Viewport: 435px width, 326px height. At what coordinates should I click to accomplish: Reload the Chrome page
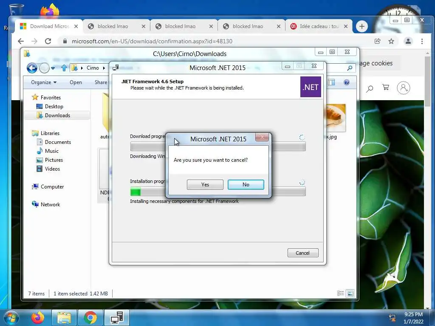[x=48, y=41]
